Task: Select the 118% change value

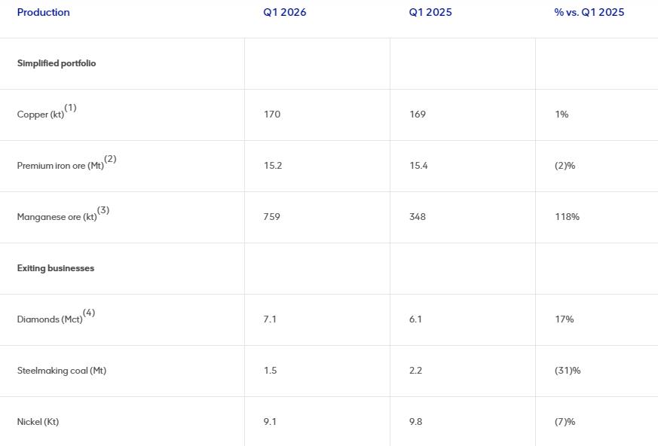Action: pyautogui.click(x=567, y=217)
